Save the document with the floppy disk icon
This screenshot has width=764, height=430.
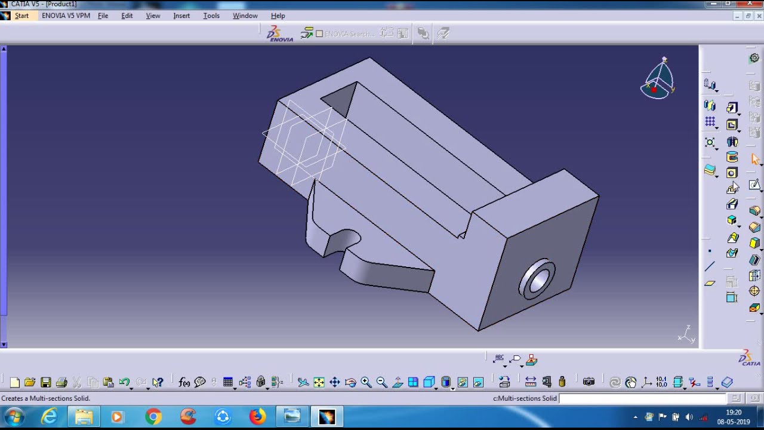point(45,382)
